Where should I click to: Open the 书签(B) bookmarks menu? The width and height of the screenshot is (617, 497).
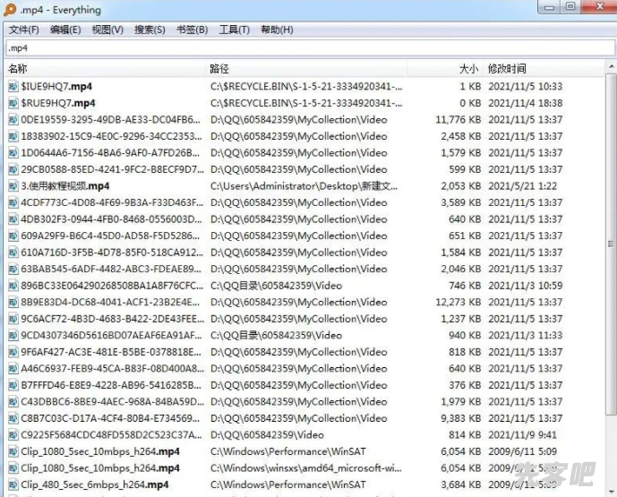pos(192,30)
